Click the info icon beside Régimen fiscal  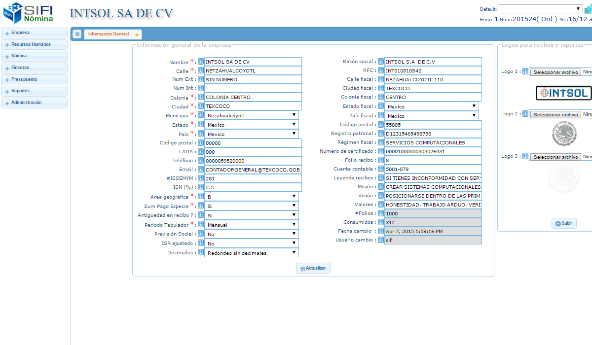click(381, 142)
